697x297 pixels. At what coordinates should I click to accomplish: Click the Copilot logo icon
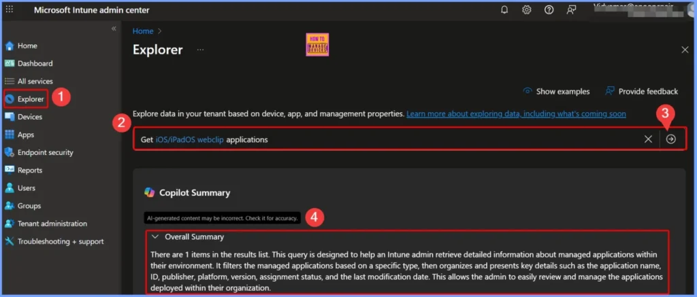coord(149,192)
